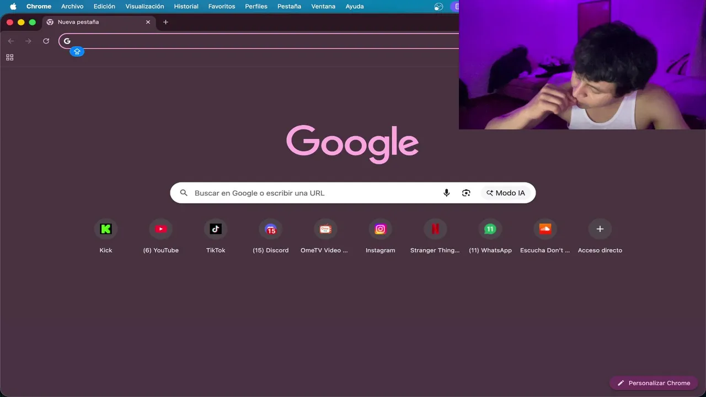Open the Chrome menu
The width and height of the screenshot is (706, 397).
[39, 7]
